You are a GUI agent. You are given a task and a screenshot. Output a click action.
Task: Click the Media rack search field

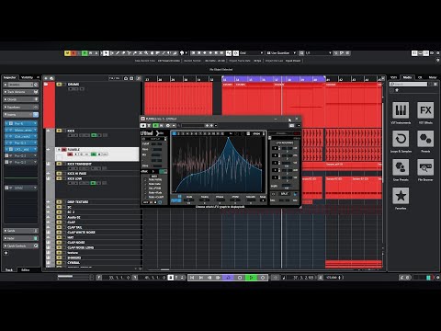point(409,84)
